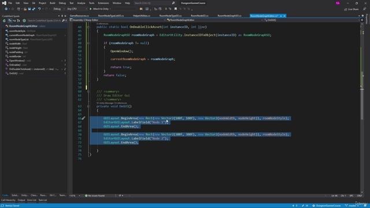Open the Assembly-CSharp-Editor project dropdown
The width and height of the screenshot is (370, 208).
[x=117, y=20]
